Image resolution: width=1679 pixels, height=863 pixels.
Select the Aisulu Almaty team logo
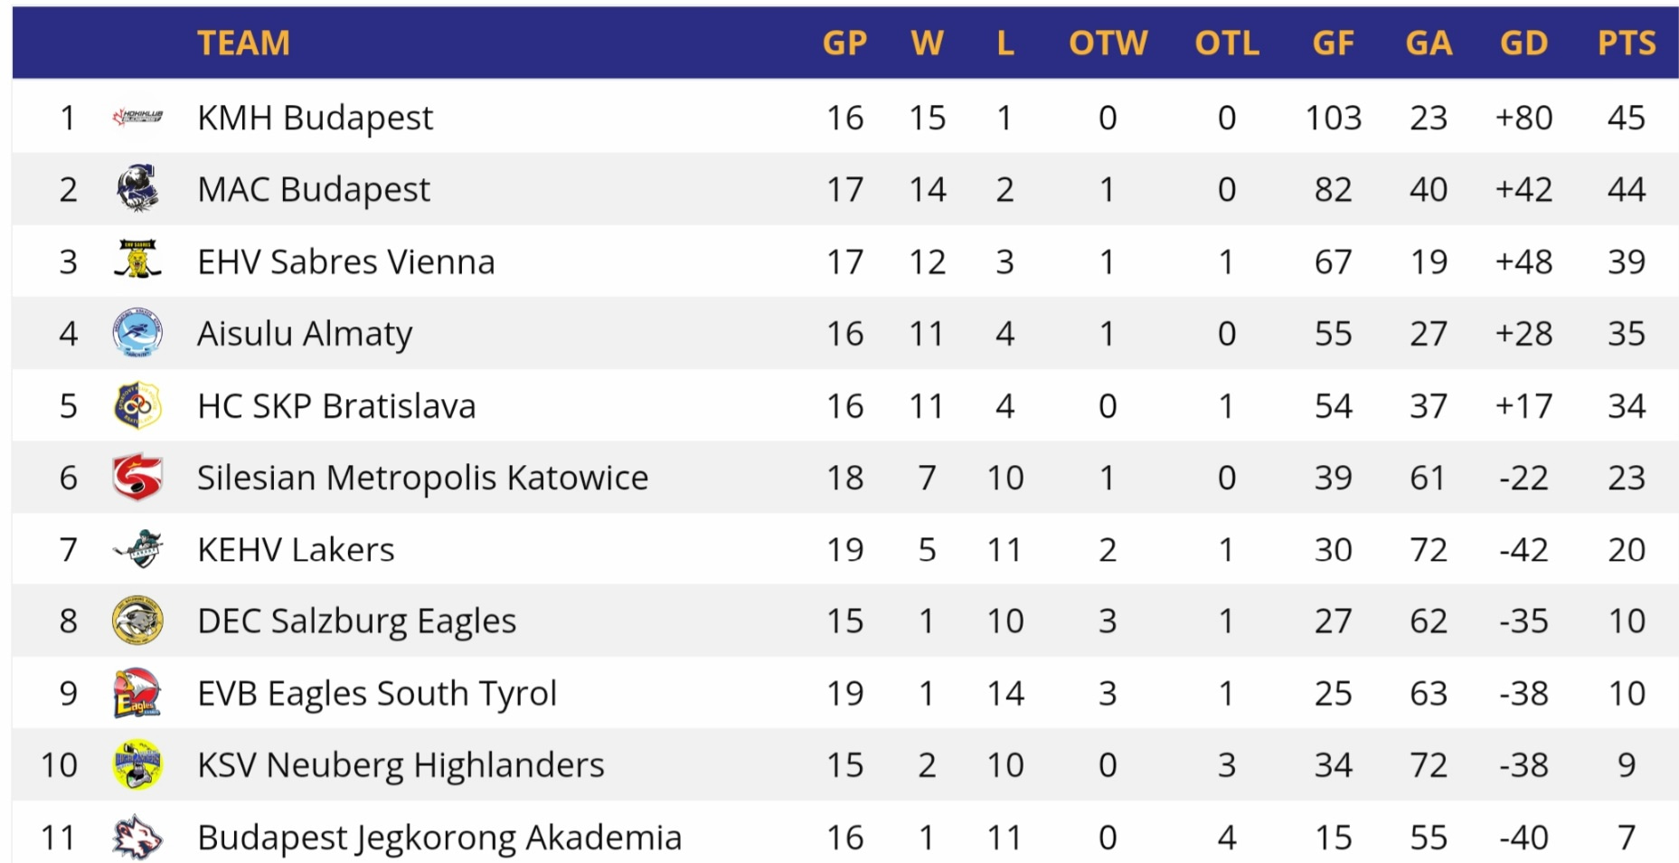click(137, 333)
